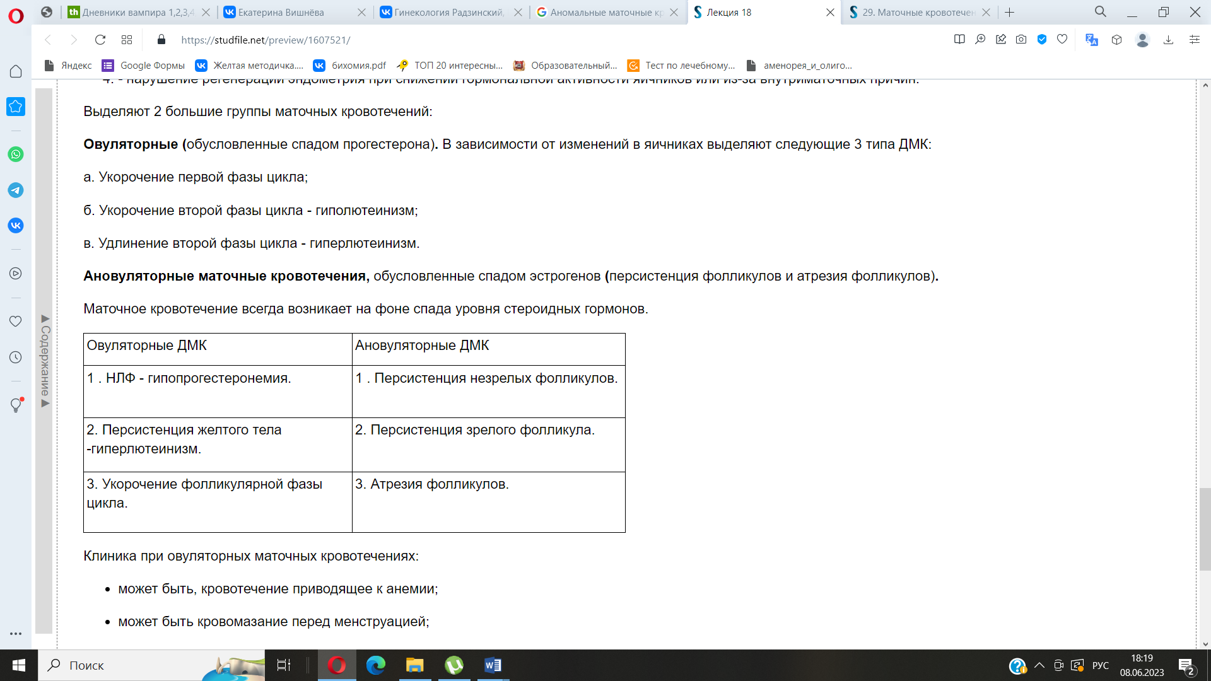Open the page zoom magnifier icon
Image resolution: width=1211 pixels, height=681 pixels.
coord(980,39)
